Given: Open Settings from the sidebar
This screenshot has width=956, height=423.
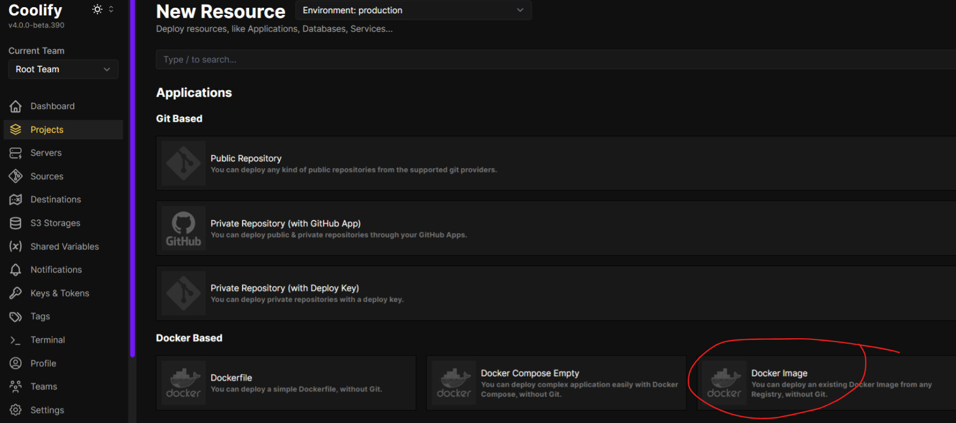Looking at the screenshot, I should (63, 410).
